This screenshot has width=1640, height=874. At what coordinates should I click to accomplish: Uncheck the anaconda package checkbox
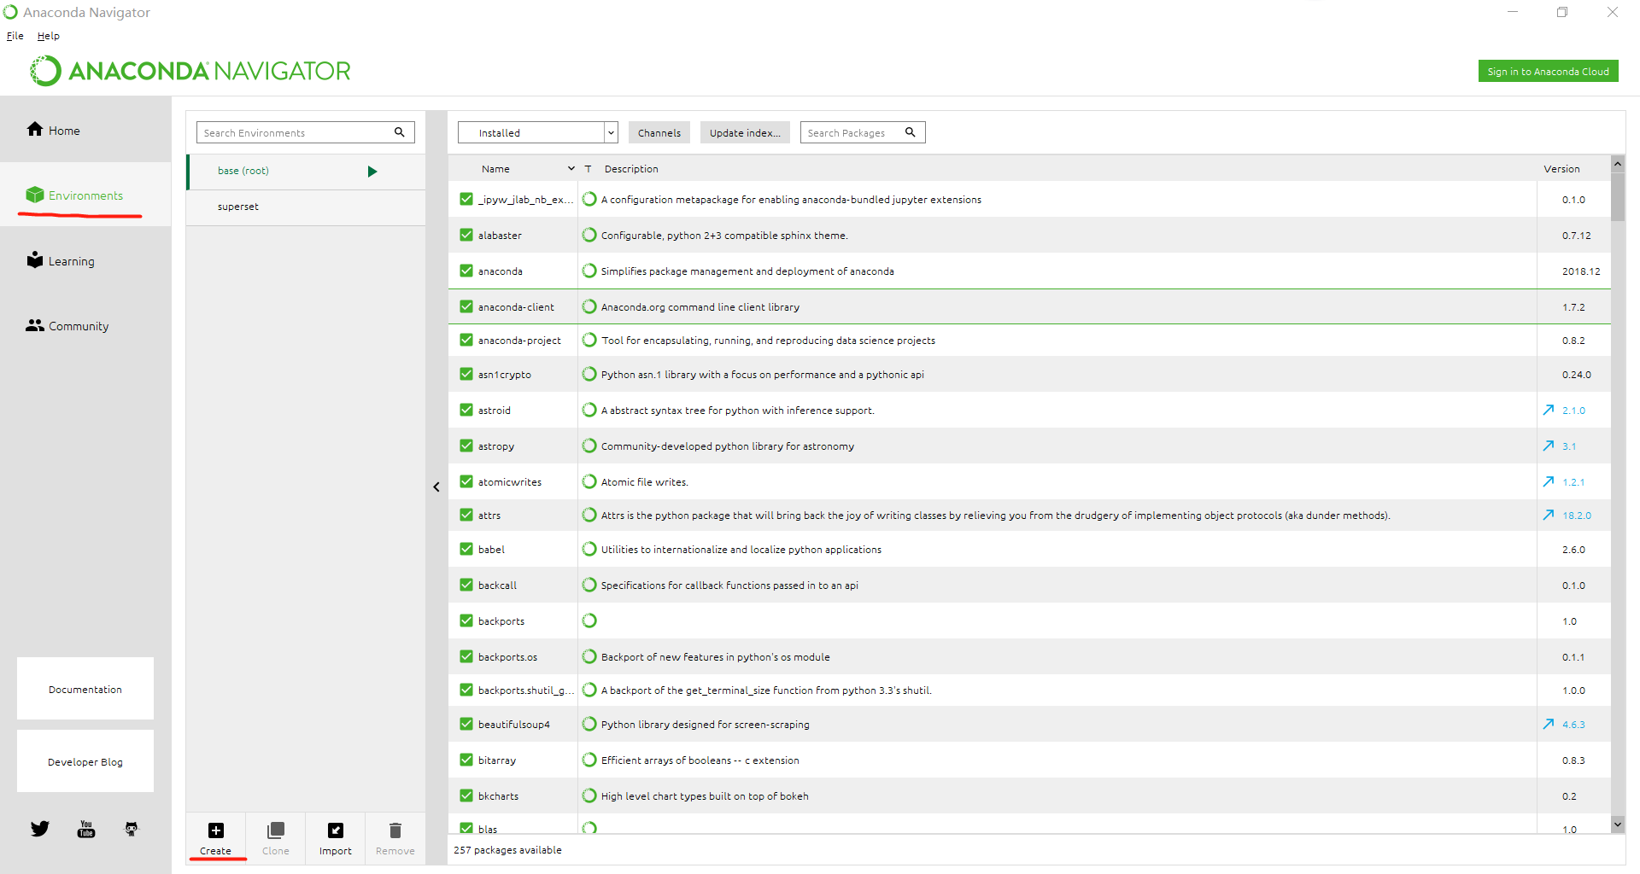[466, 271]
